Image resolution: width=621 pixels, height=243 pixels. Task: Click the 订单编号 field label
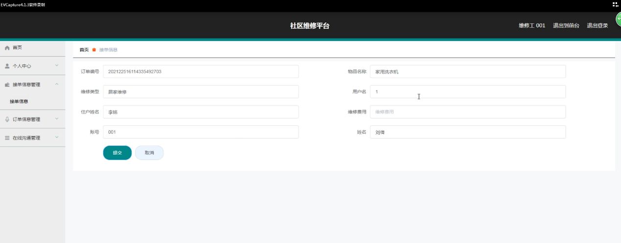[x=90, y=72]
